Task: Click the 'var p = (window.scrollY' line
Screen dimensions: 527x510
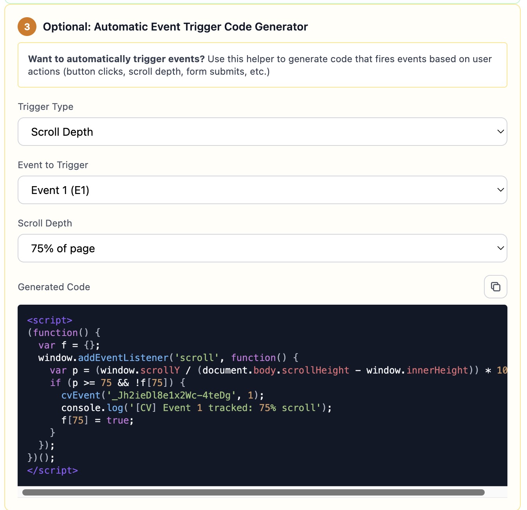Action: point(278,370)
